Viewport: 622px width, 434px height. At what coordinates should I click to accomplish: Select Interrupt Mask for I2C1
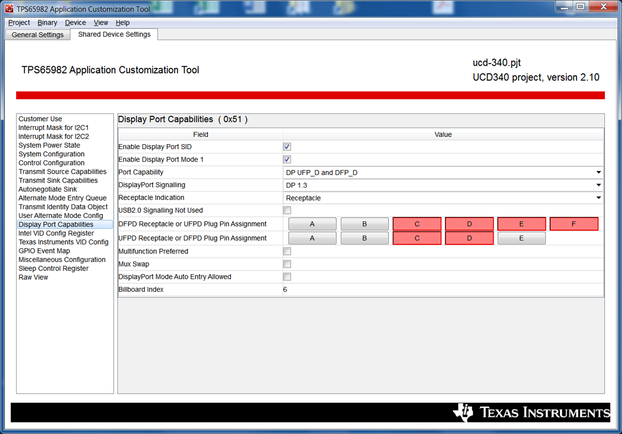(54, 127)
